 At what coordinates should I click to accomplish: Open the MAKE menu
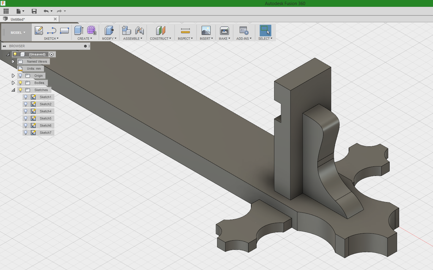click(225, 39)
